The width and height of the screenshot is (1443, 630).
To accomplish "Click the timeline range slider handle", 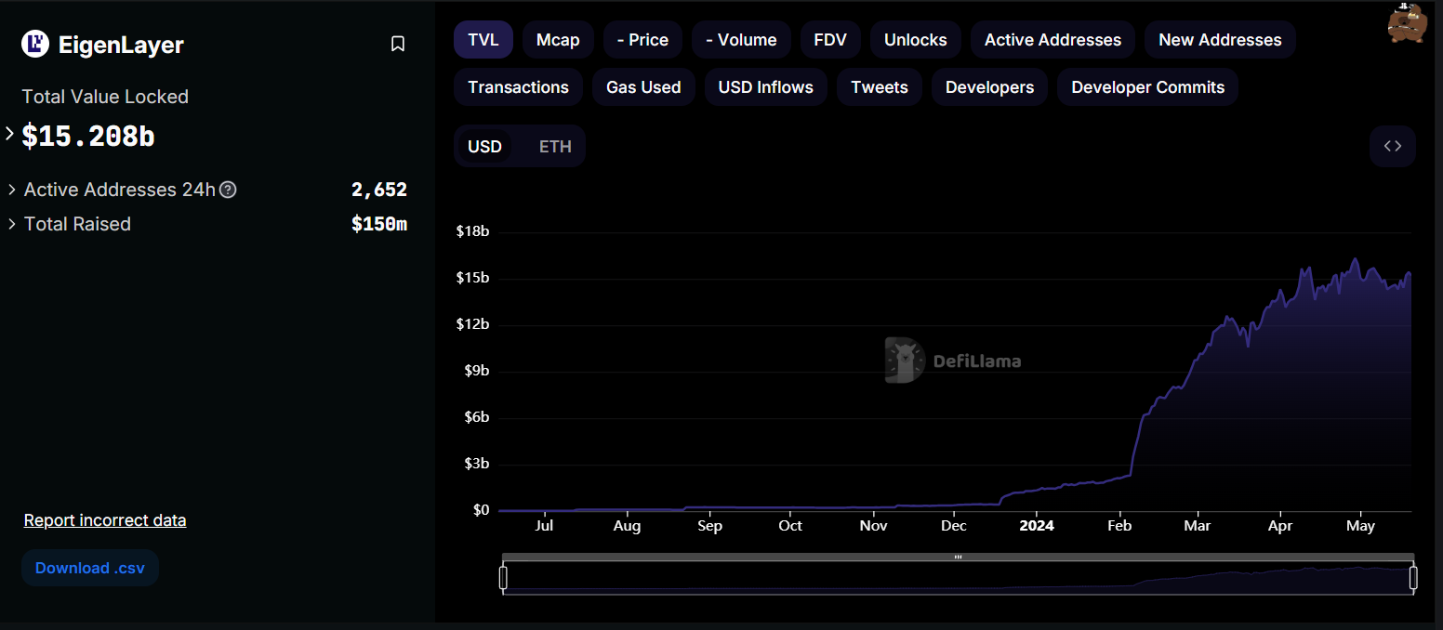I will (503, 577).
